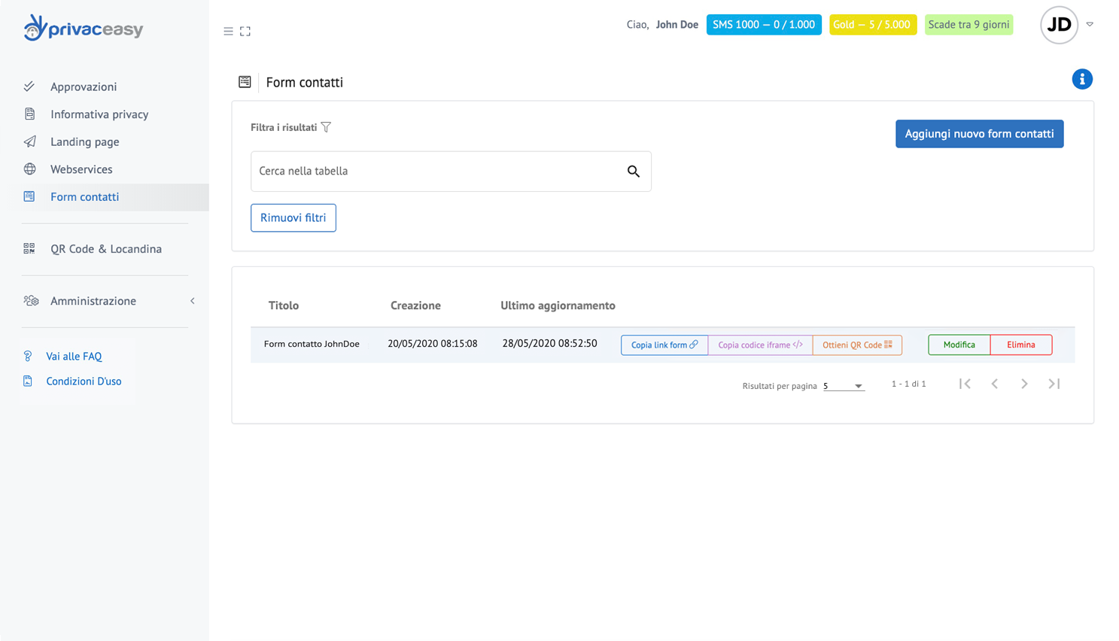
Task: Click the blue info icon
Action: (x=1081, y=79)
